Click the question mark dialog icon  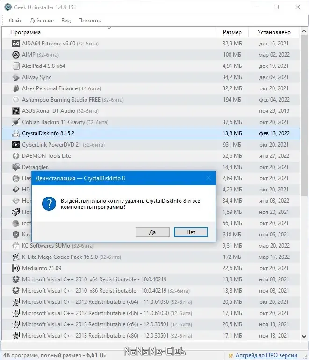click(x=49, y=204)
